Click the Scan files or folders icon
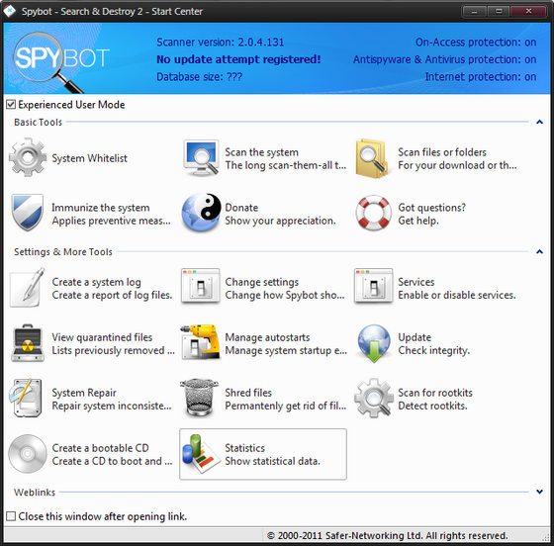This screenshot has height=546, width=554. [372, 158]
